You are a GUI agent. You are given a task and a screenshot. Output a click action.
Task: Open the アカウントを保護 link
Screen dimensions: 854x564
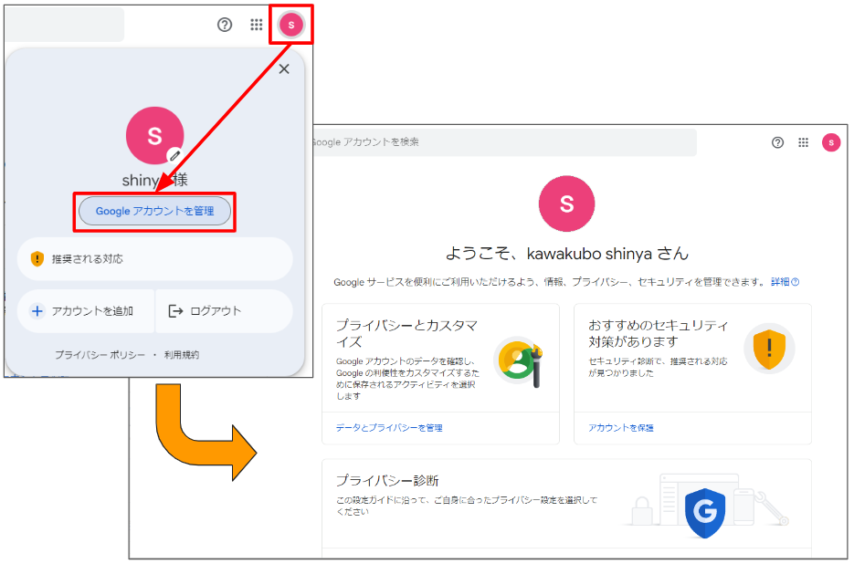point(620,428)
